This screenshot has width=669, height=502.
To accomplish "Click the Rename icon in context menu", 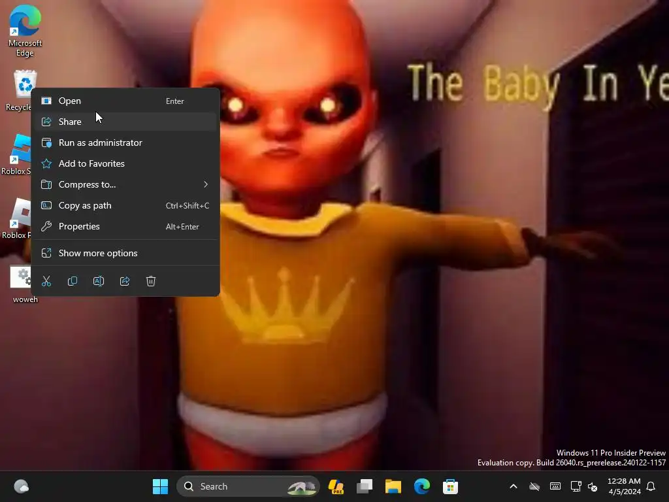I will coord(99,281).
